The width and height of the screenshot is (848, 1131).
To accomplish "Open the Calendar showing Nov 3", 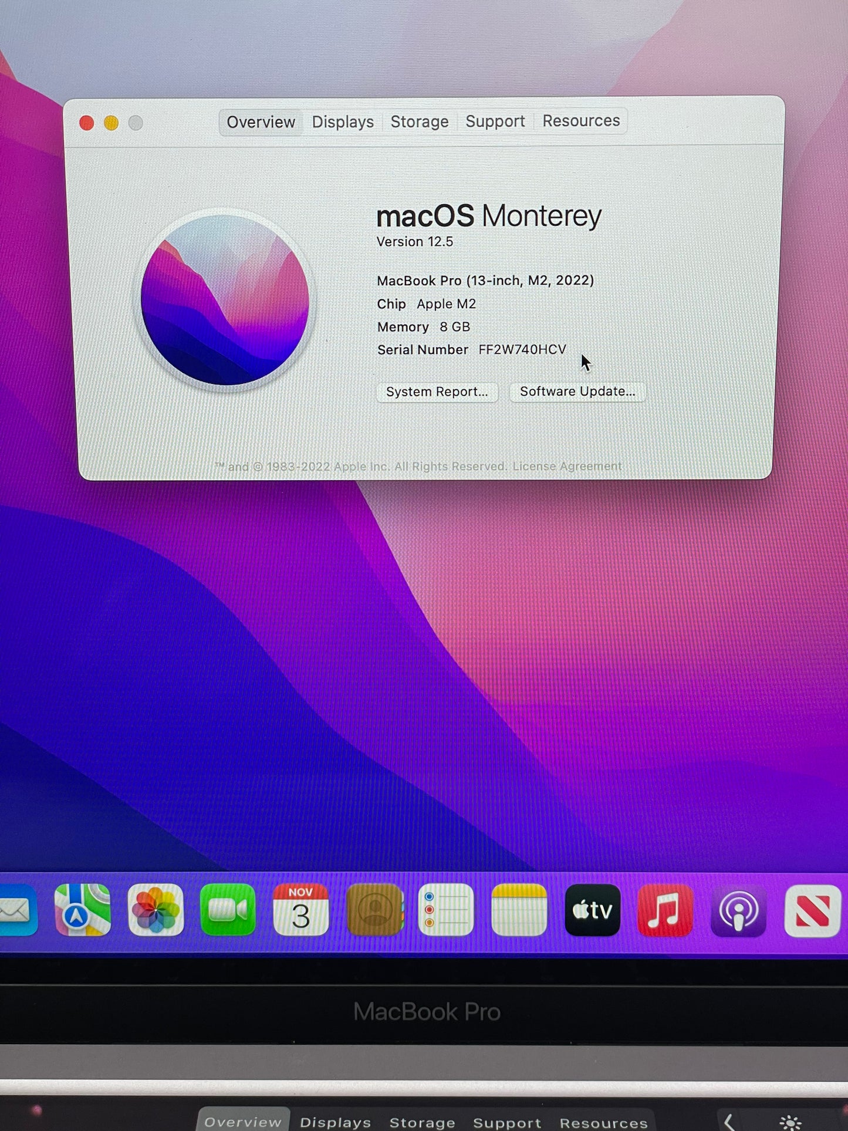I will pyautogui.click(x=300, y=910).
